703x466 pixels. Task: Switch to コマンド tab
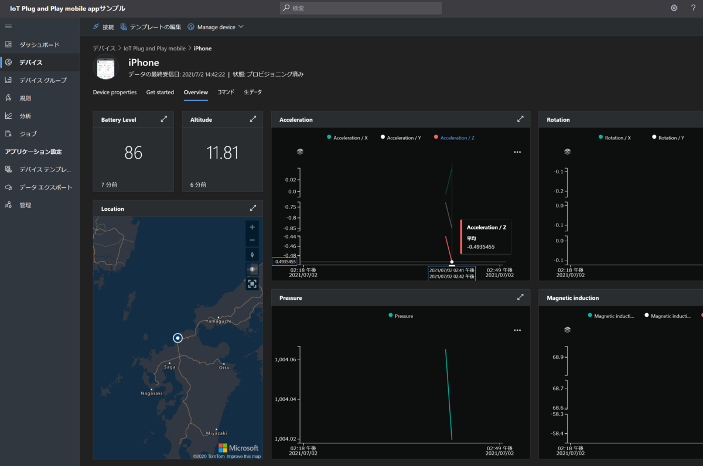pyautogui.click(x=226, y=92)
